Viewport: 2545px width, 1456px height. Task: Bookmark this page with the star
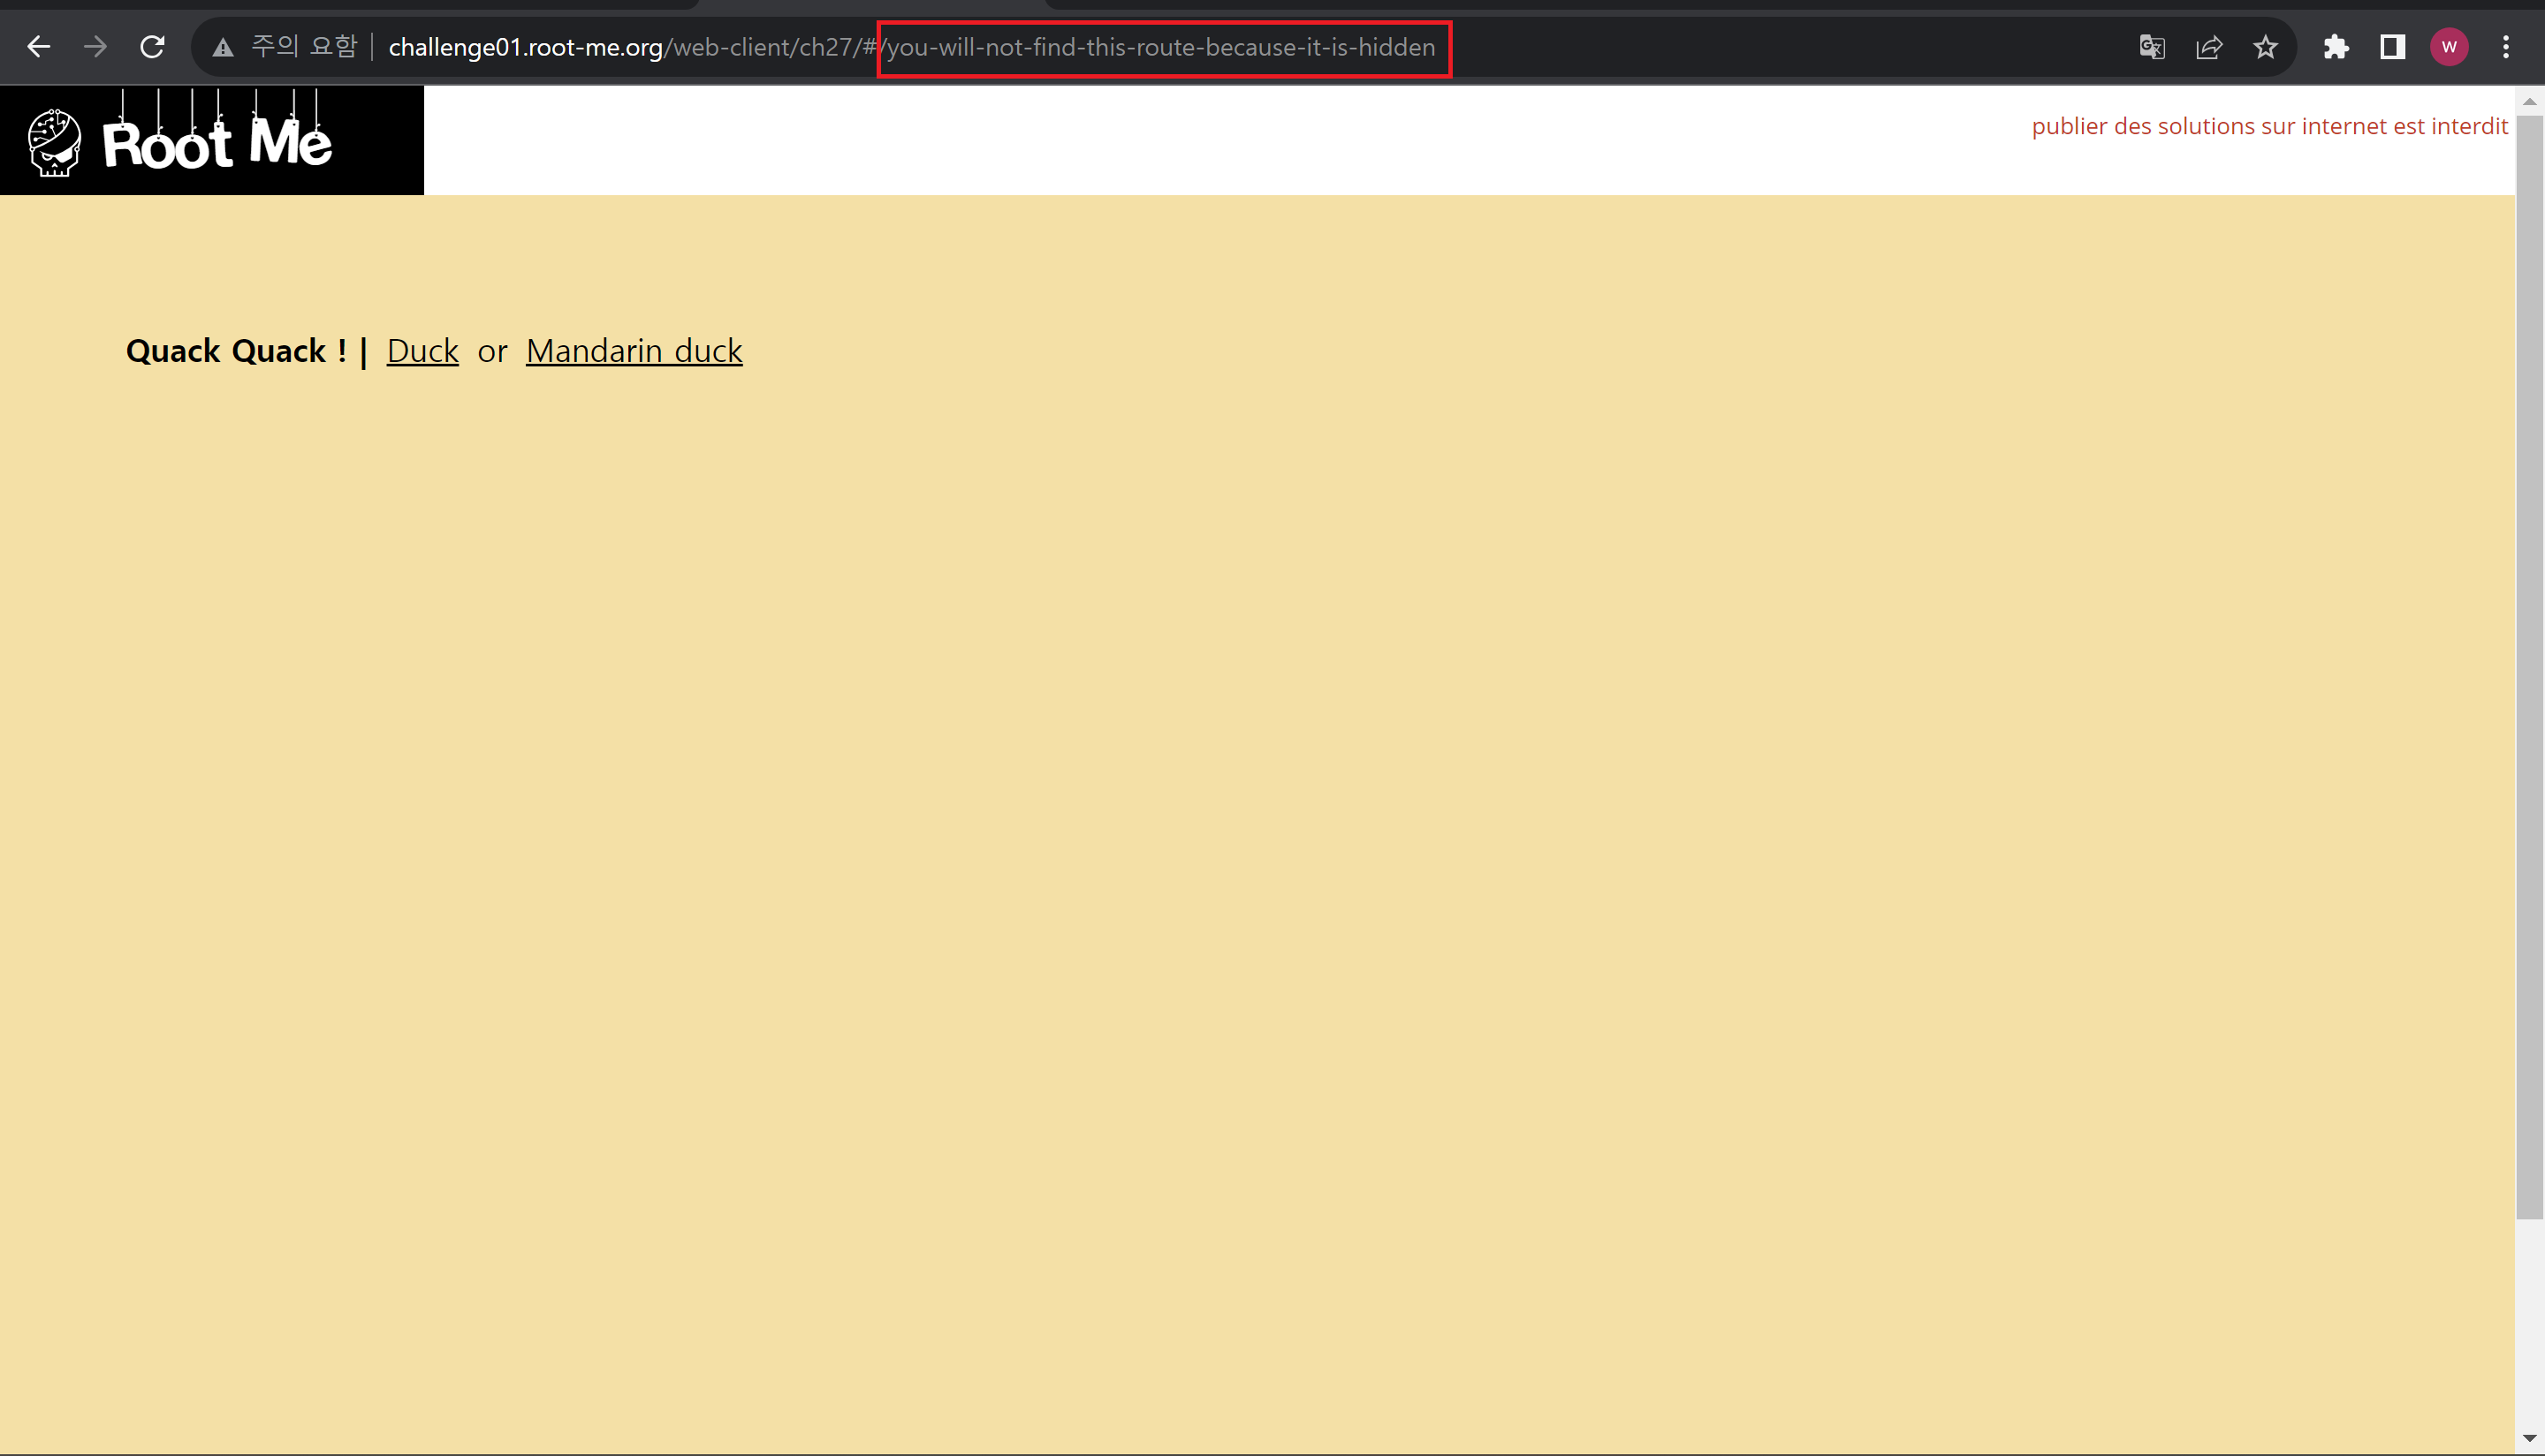(2266, 47)
